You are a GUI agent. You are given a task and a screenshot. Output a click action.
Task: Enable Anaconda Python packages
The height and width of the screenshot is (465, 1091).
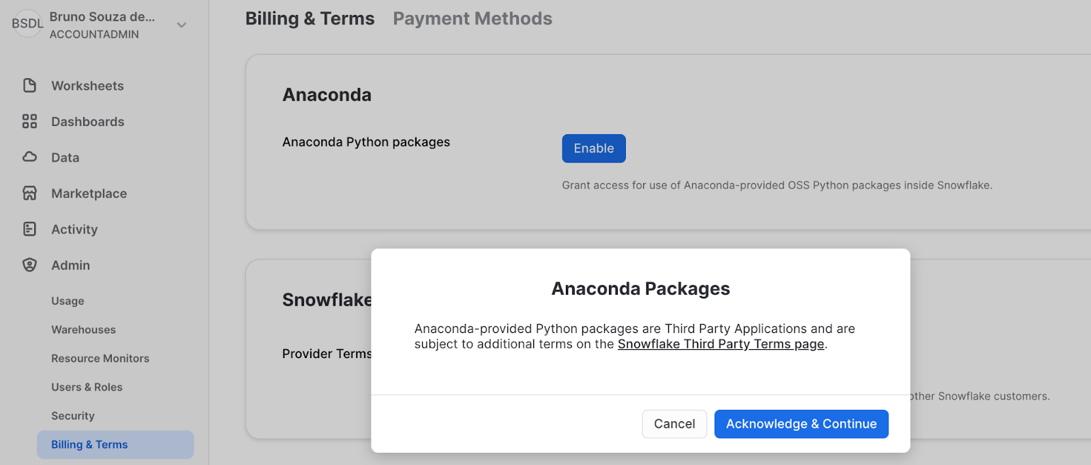[593, 148]
